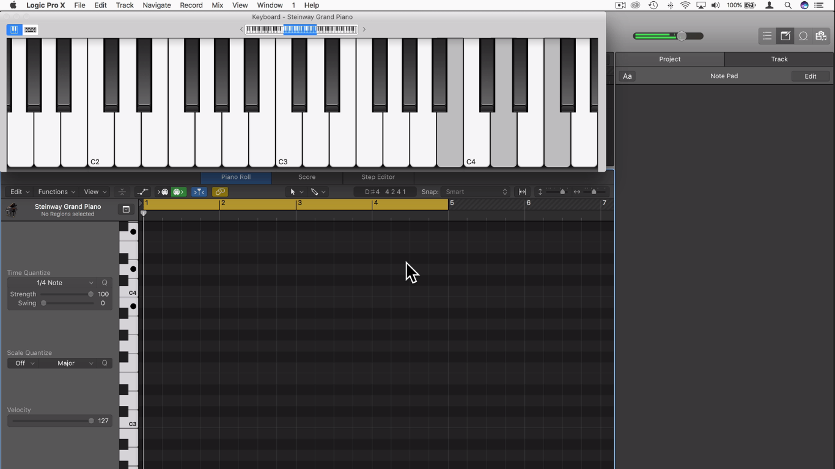This screenshot has height=469, width=835.
Task: Switch to the Score tab
Action: [307, 177]
